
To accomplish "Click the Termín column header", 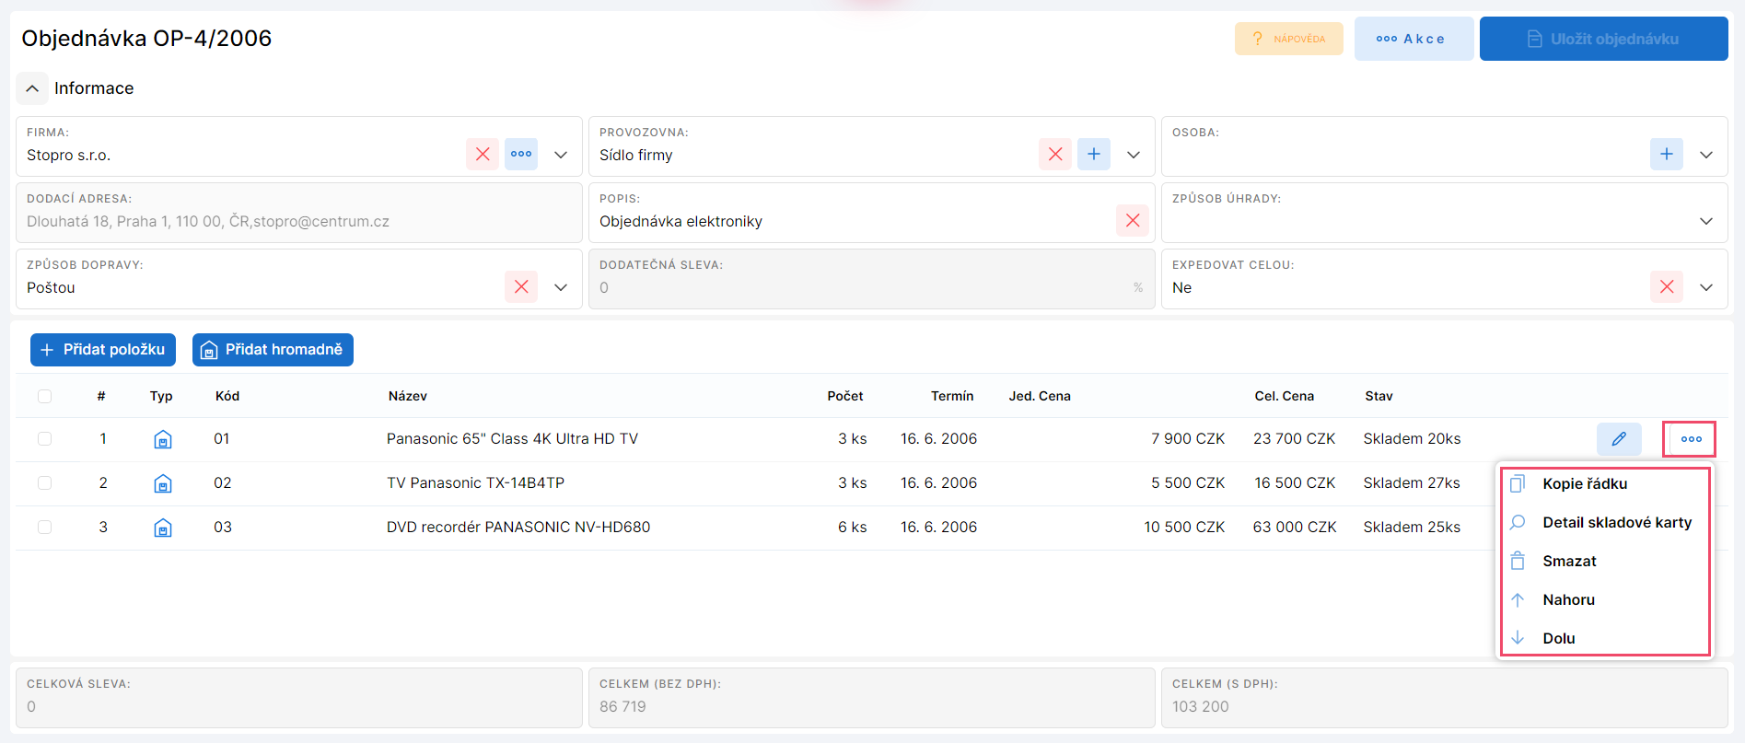I will point(952,396).
